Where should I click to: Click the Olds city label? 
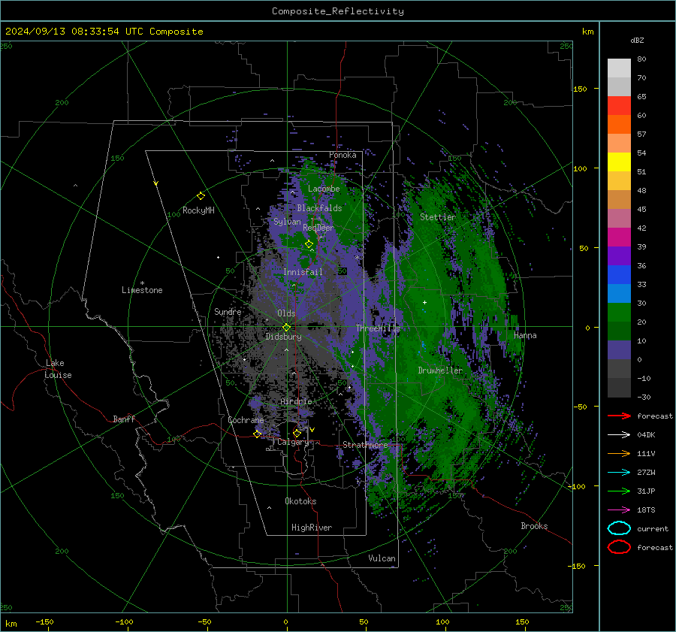point(286,313)
